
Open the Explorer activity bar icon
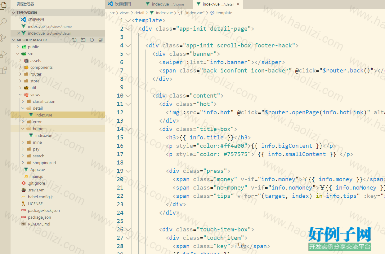tap(3, 6)
